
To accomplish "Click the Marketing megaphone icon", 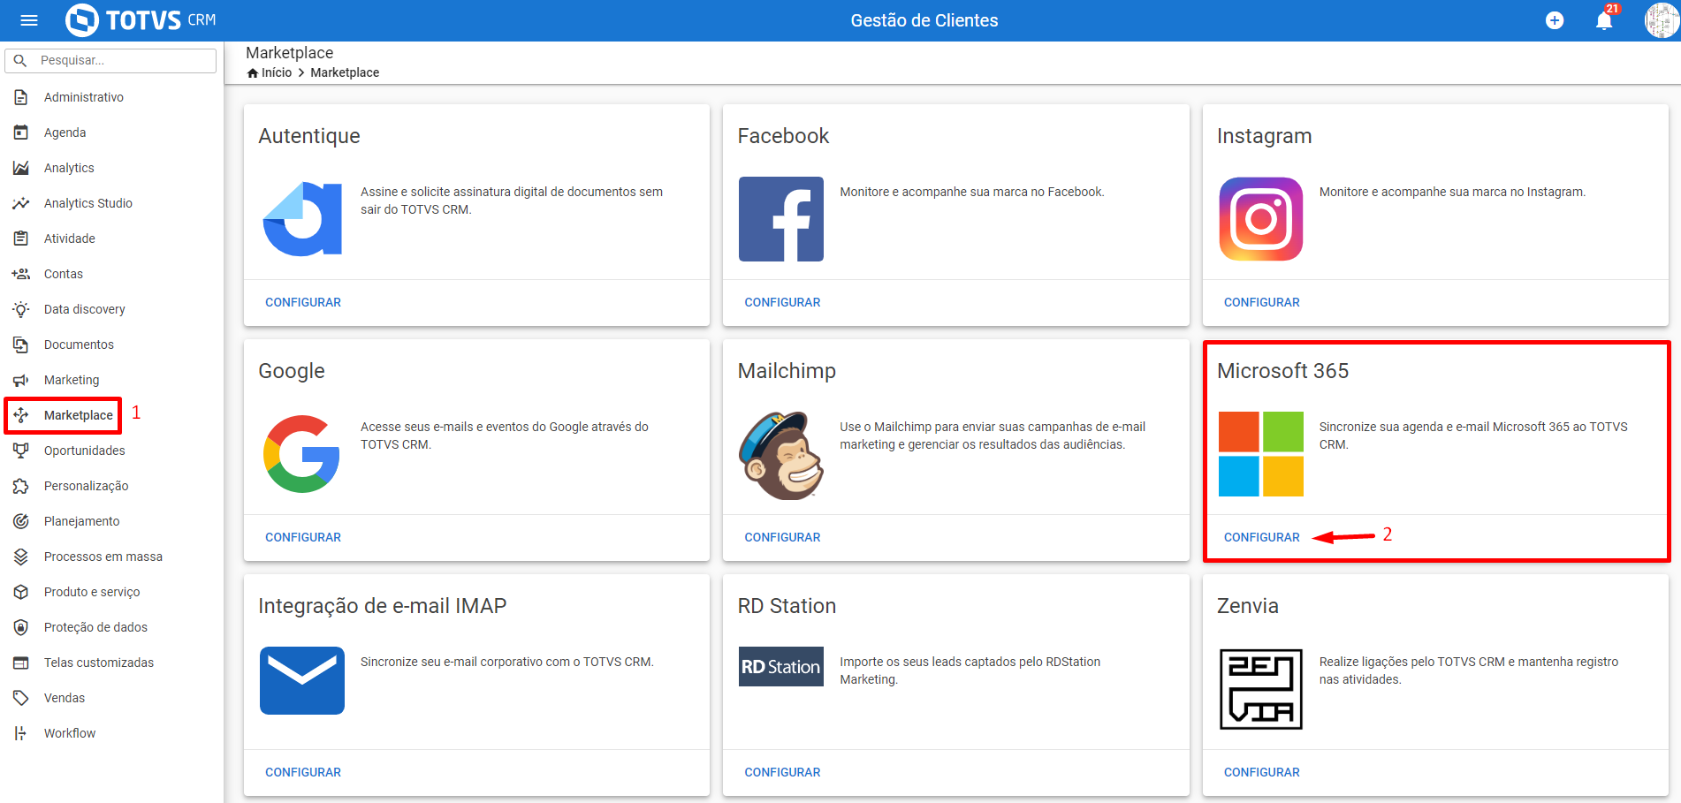I will pos(21,380).
